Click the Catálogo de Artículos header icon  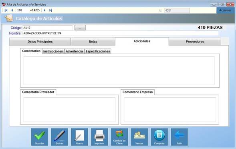pos(9,18)
